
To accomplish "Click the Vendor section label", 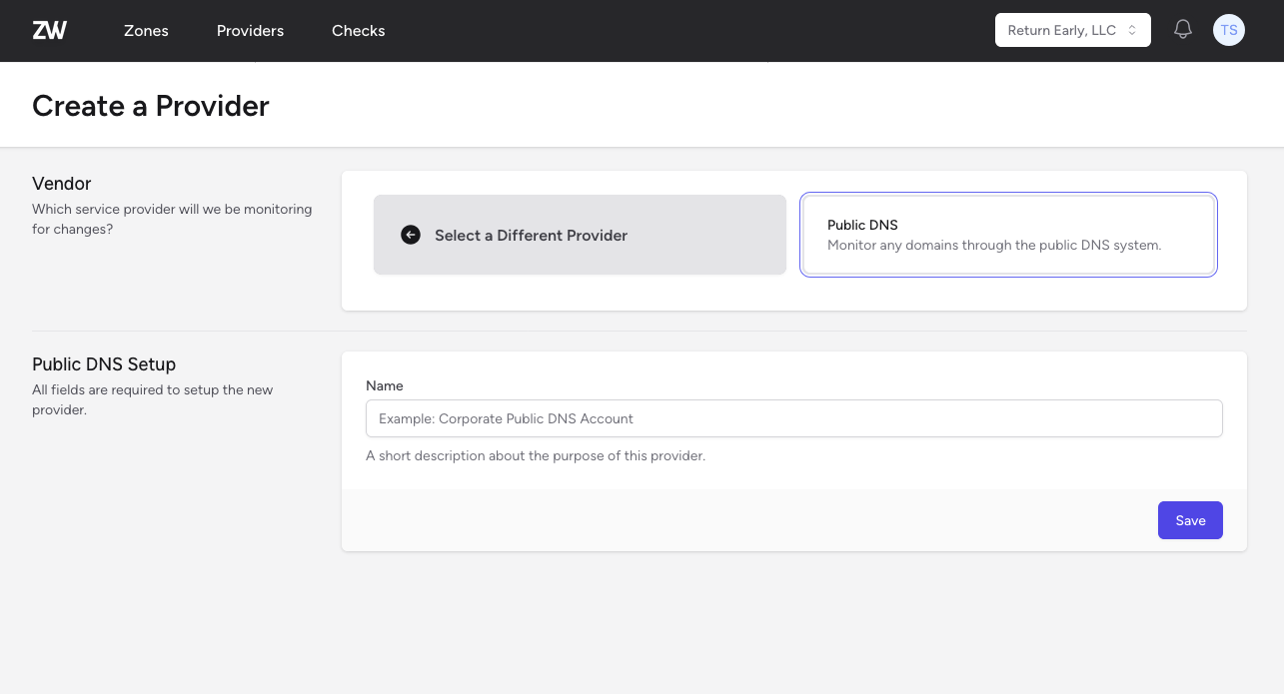I will point(61,183).
